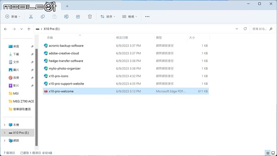Unpin 下載 via its pin icon
The image size is (277, 156).
tap(32, 54)
